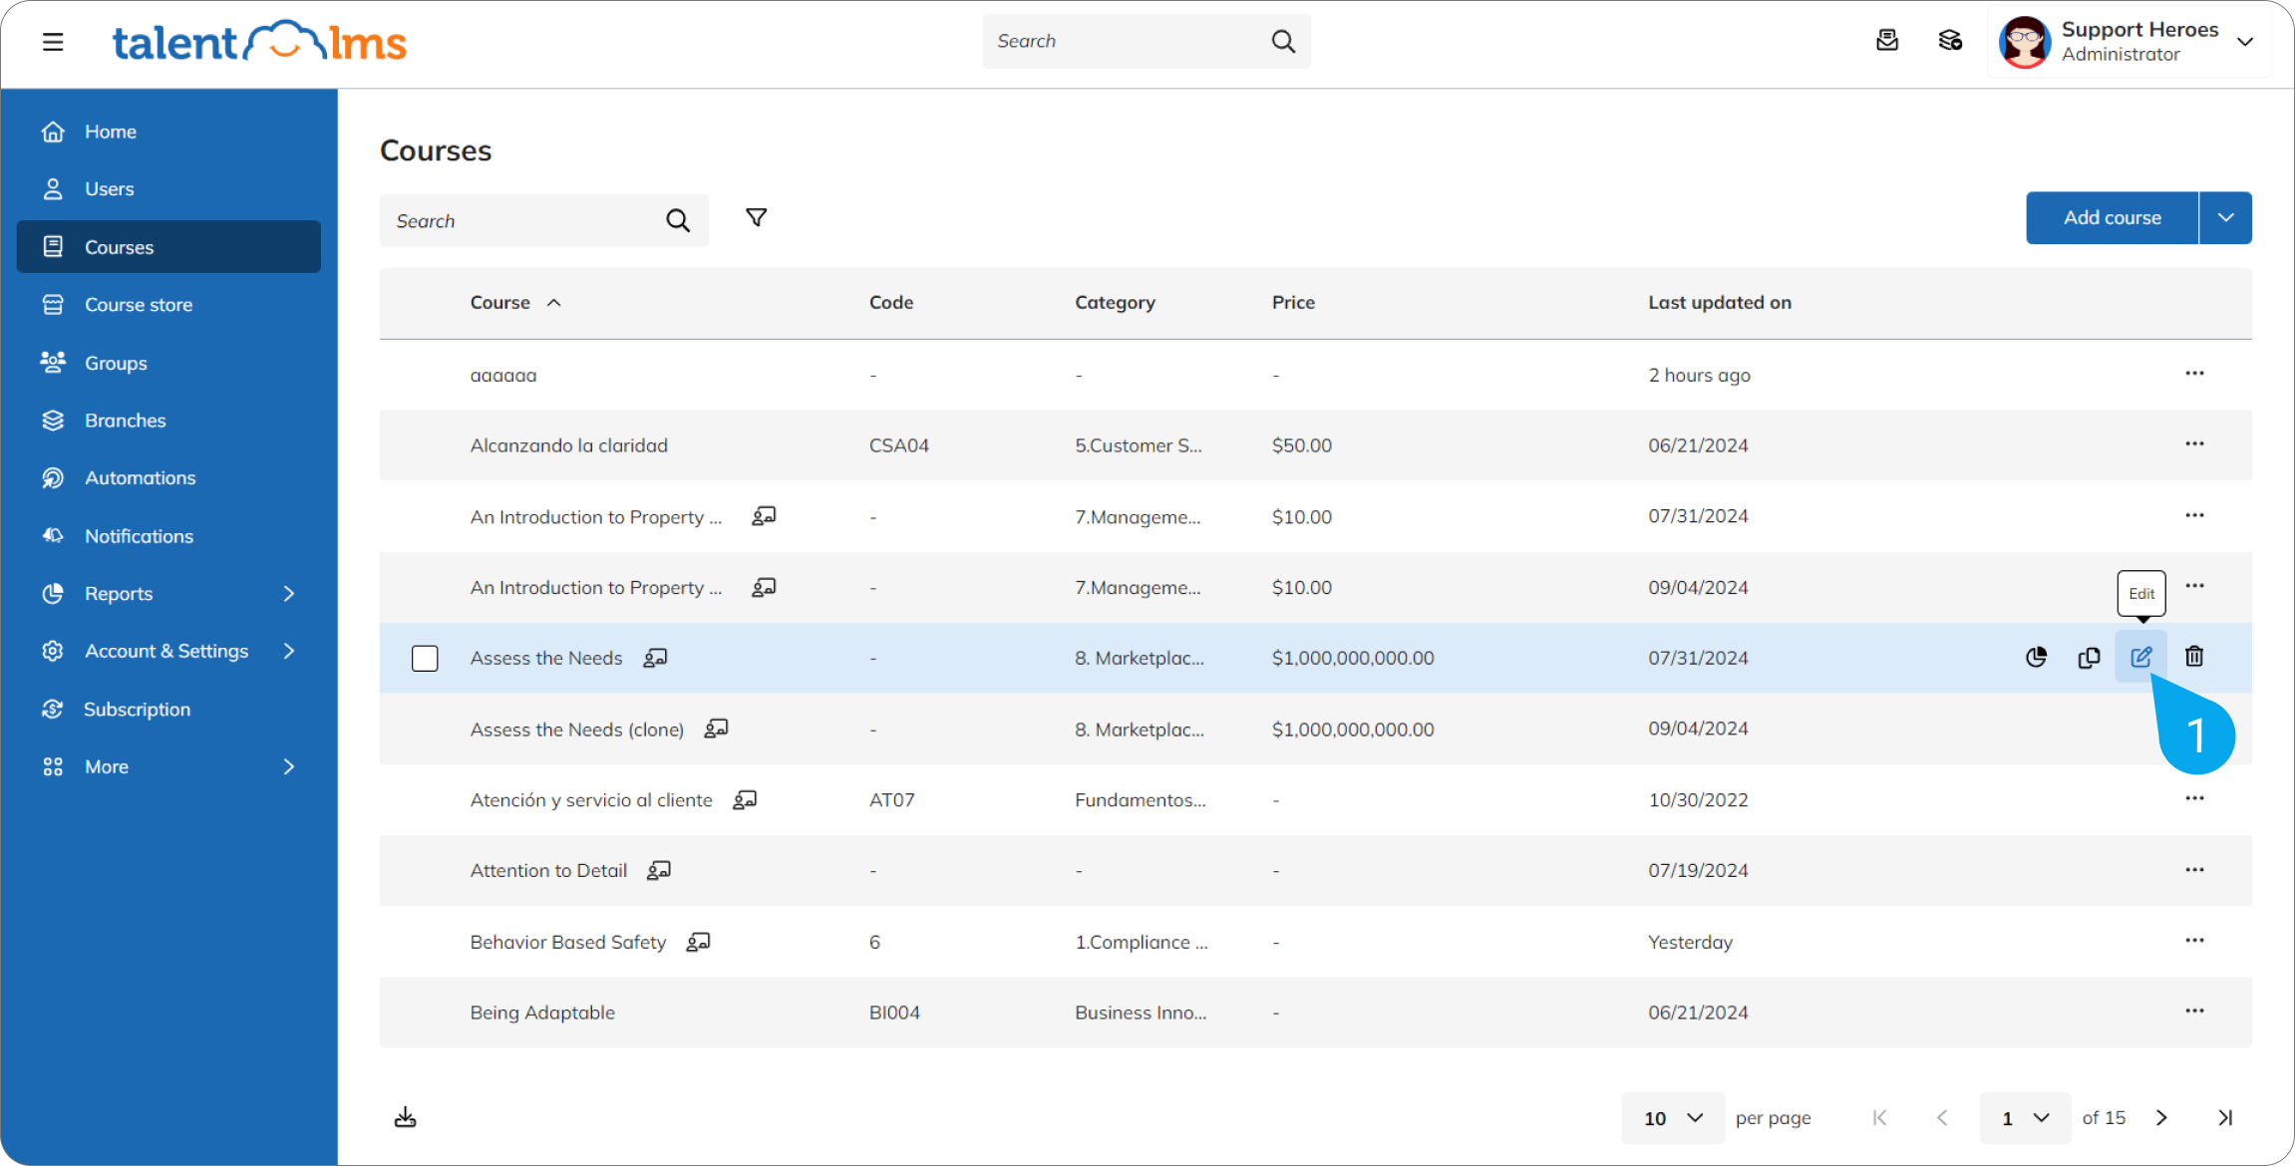Image resolution: width=2295 pixels, height=1166 pixels.
Task: Open the Alcanzando la claridad course
Action: 568,445
